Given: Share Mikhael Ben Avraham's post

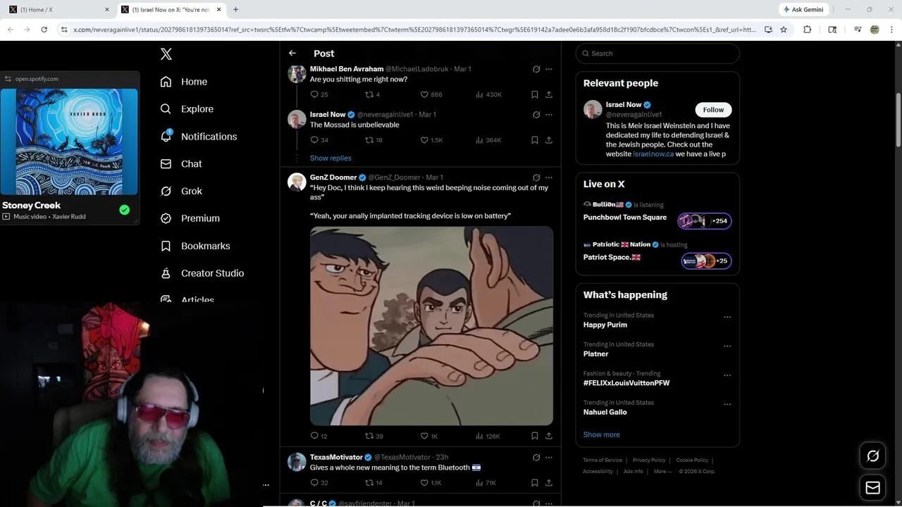Looking at the screenshot, I should pos(549,94).
